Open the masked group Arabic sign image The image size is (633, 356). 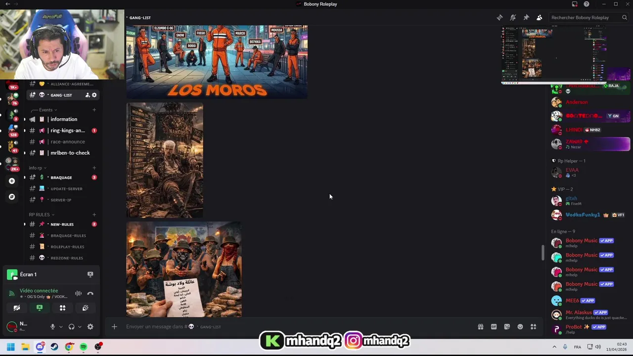pyautogui.click(x=184, y=269)
